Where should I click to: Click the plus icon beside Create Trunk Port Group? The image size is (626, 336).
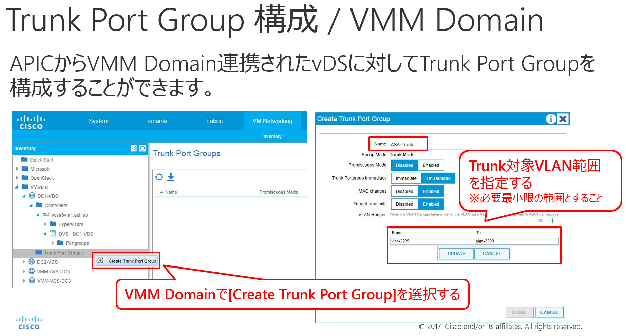[x=100, y=260]
